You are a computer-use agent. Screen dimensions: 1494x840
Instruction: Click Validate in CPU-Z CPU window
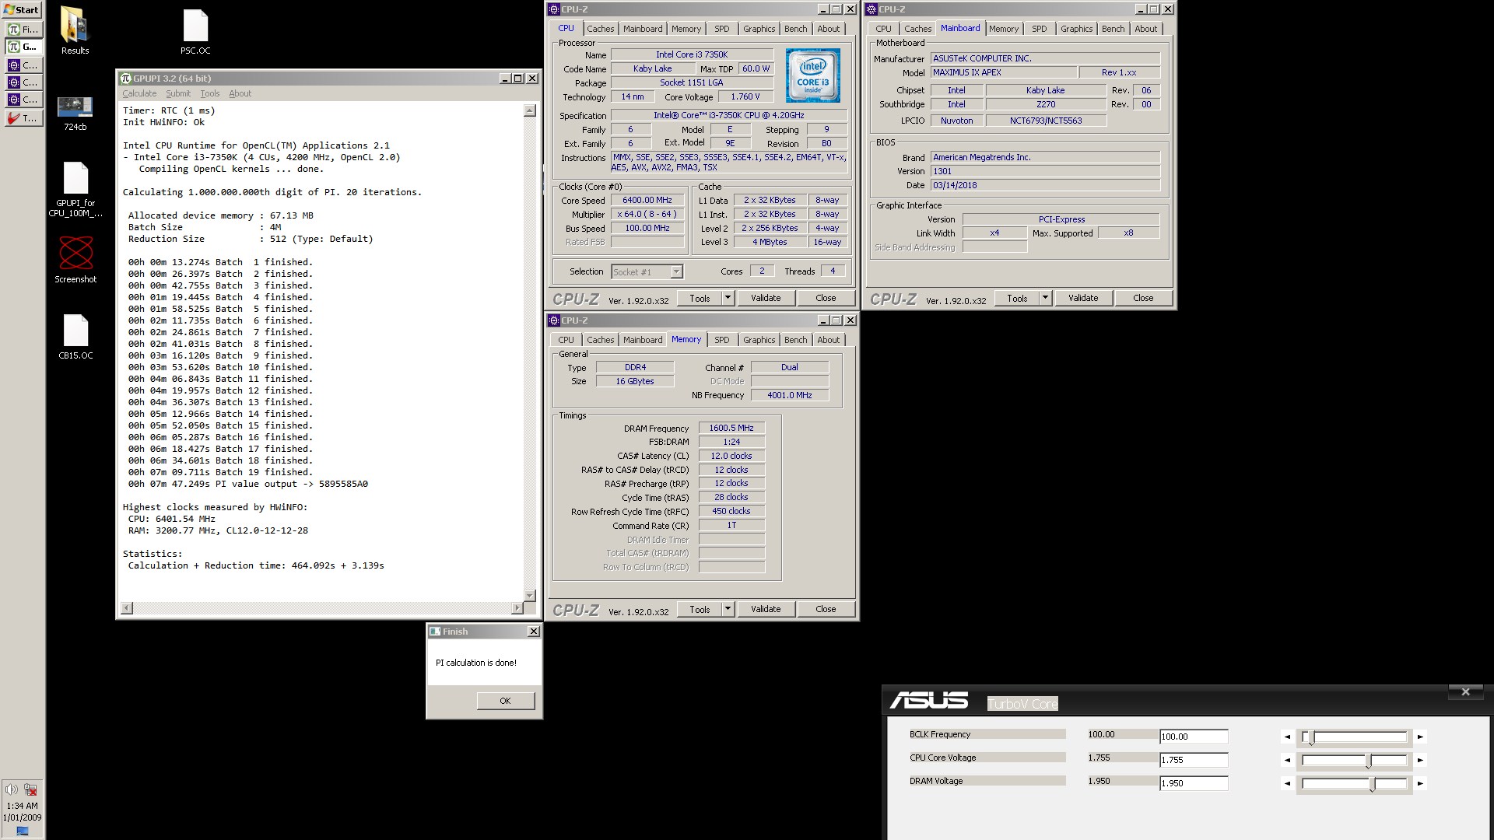coord(766,298)
